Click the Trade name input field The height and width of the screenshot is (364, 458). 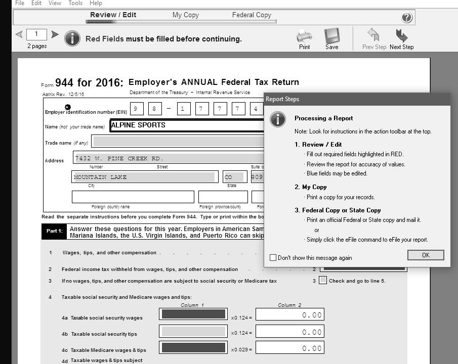click(177, 142)
